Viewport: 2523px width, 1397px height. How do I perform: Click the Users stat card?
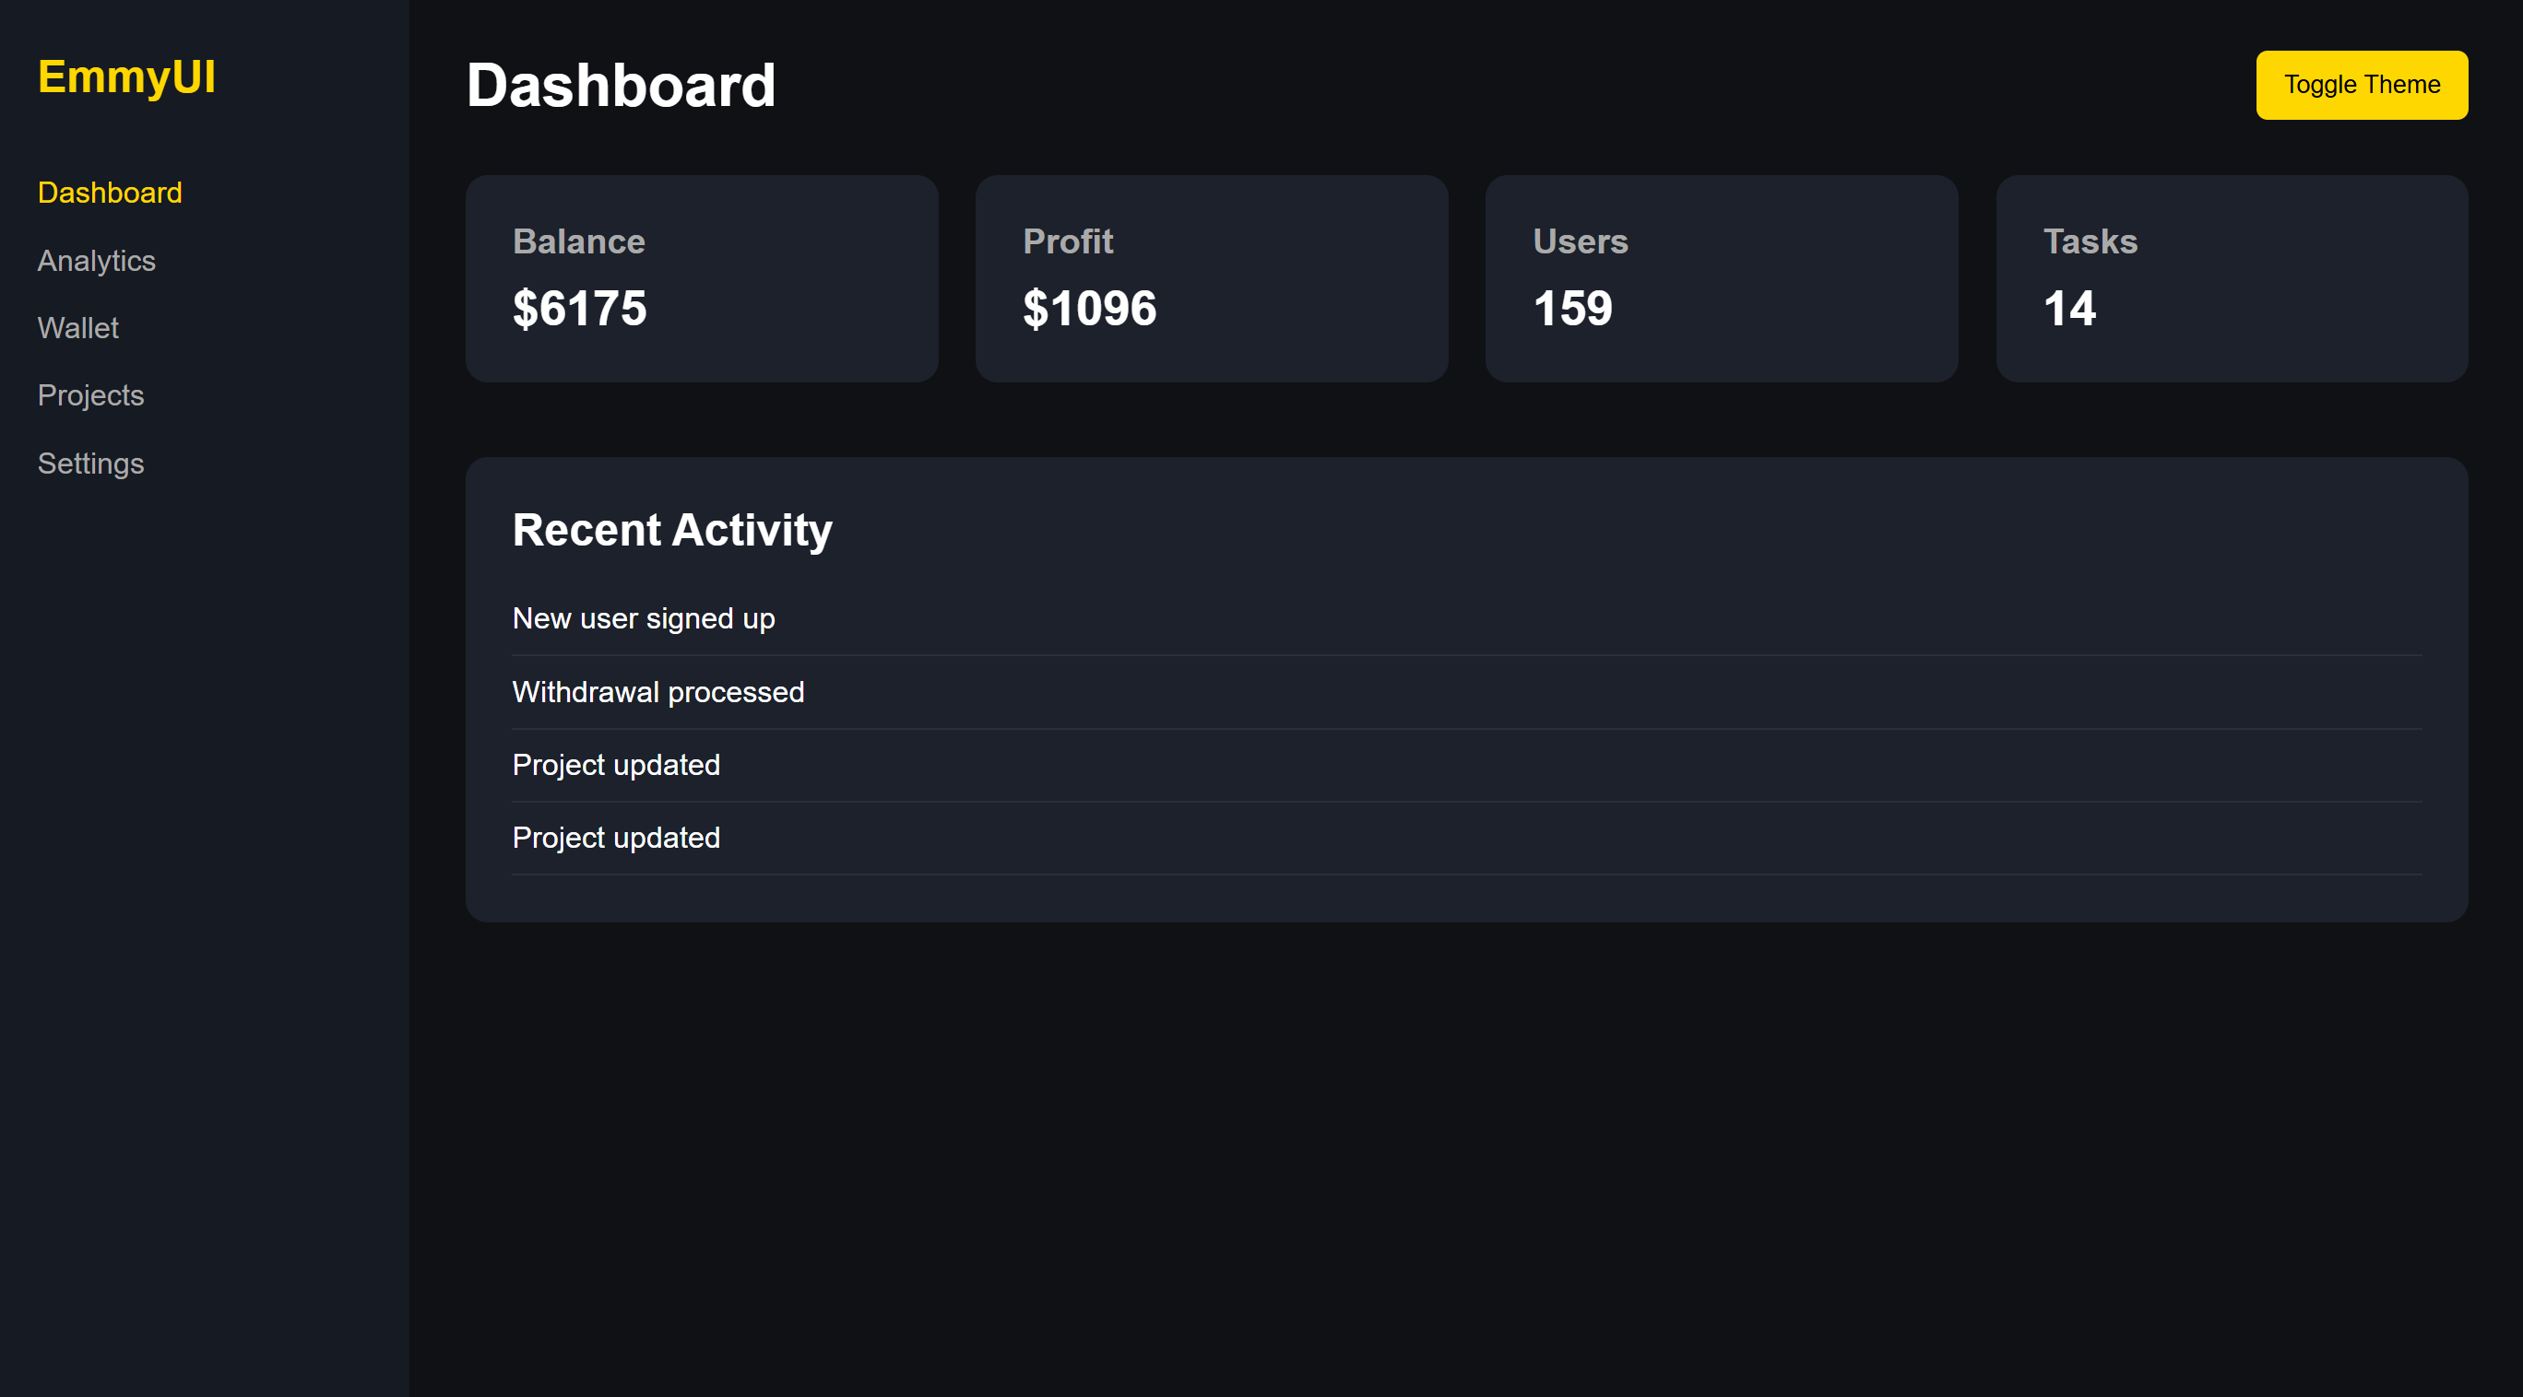pyautogui.click(x=1721, y=278)
